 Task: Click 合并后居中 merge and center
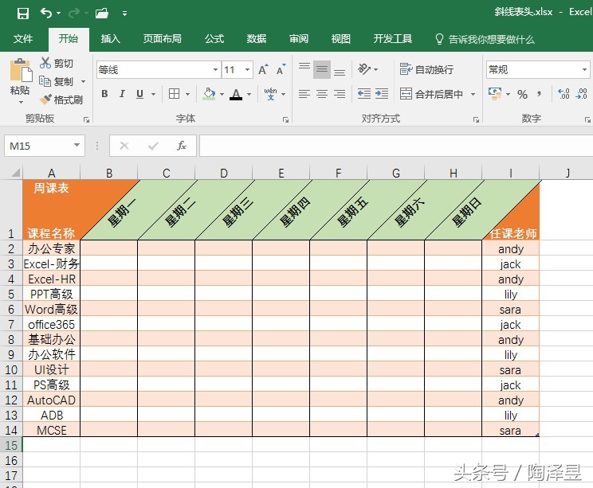[431, 94]
